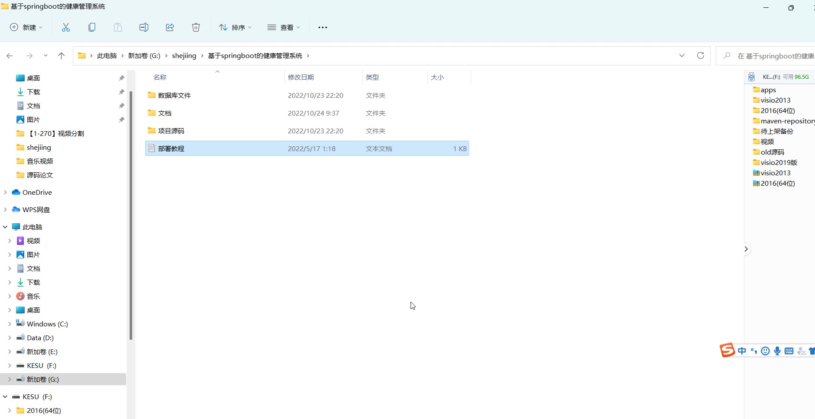This screenshot has width=815, height=419.
Task: Open the 排序 (Sort) dropdown menu
Action: click(x=235, y=27)
